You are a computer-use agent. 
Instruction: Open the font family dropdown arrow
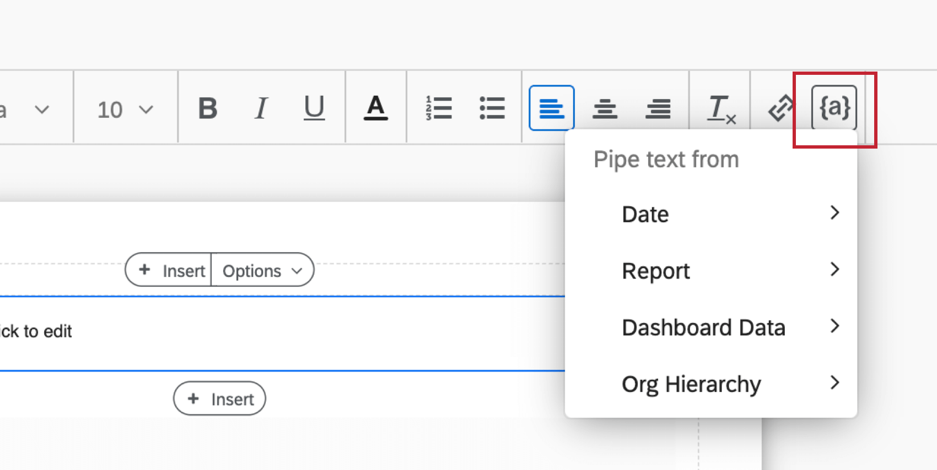[x=42, y=110]
